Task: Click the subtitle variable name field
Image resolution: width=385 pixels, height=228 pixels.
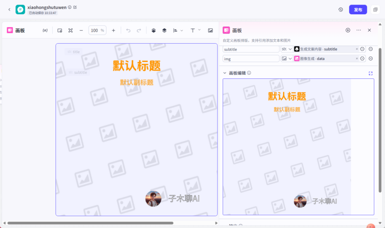Action: pyautogui.click(x=251, y=49)
